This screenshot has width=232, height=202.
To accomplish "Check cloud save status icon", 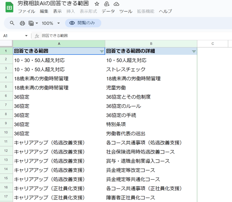I will point(116,4).
